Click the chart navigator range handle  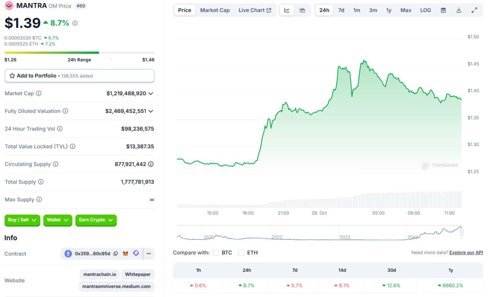(x=462, y=233)
